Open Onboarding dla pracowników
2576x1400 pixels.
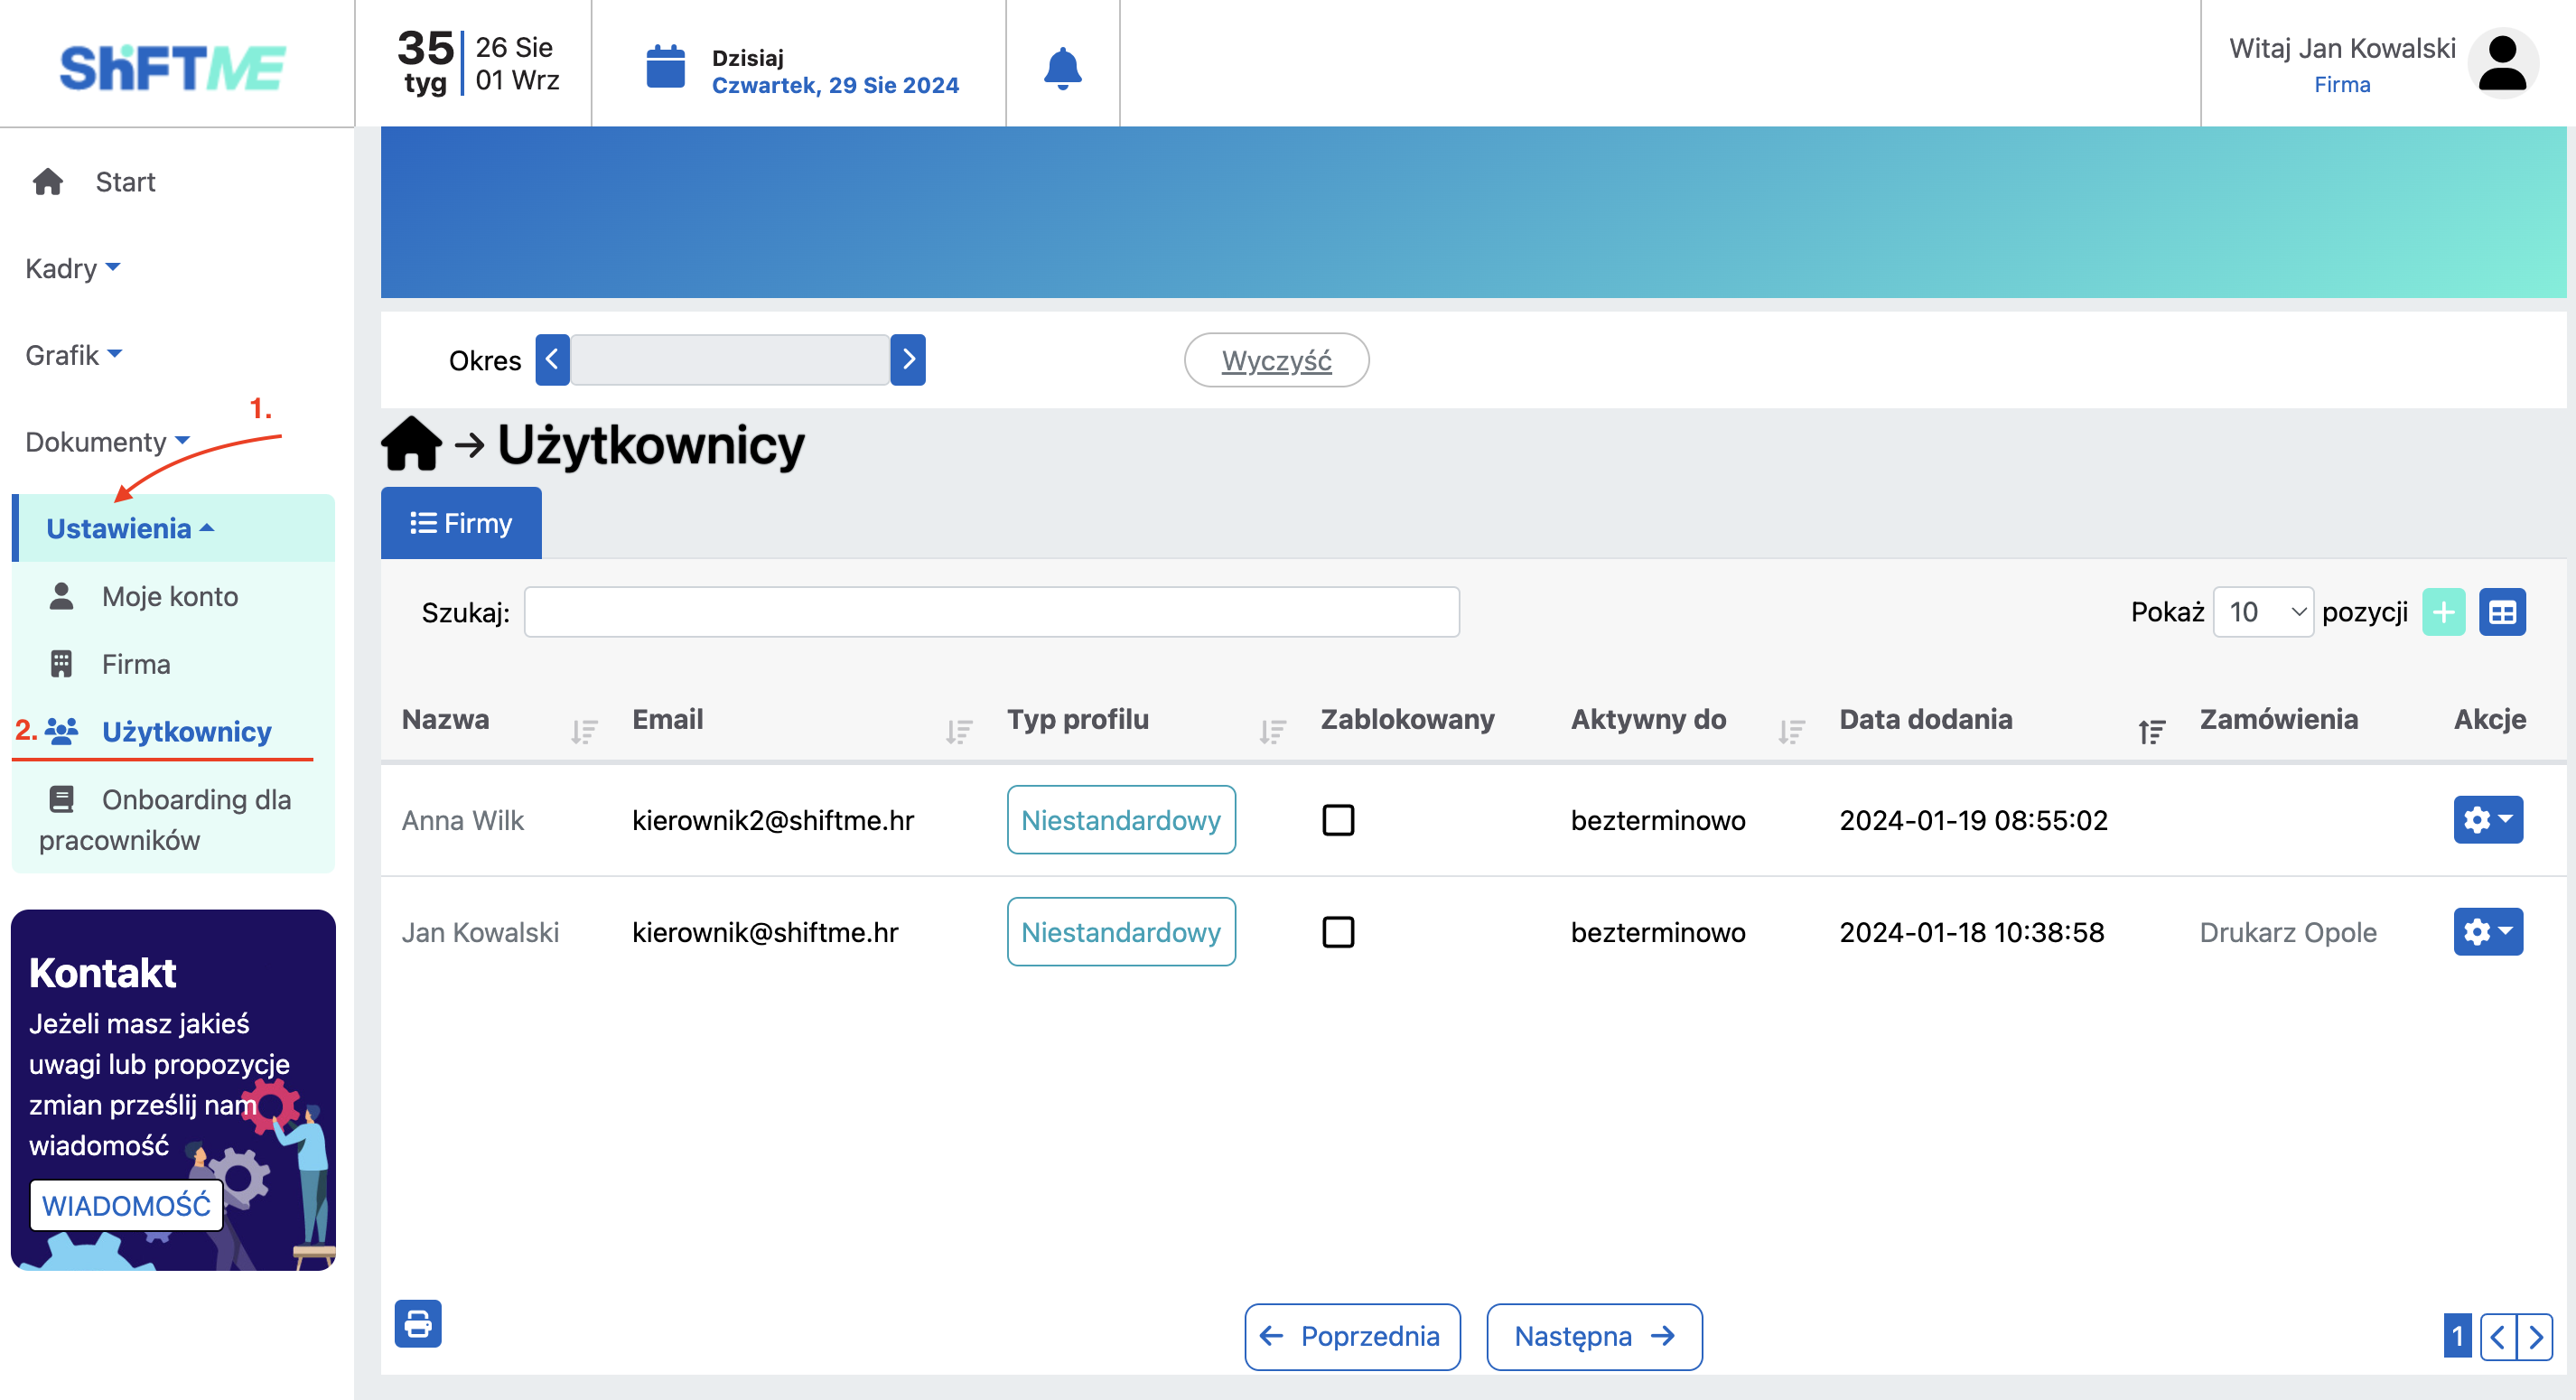(x=165, y=820)
